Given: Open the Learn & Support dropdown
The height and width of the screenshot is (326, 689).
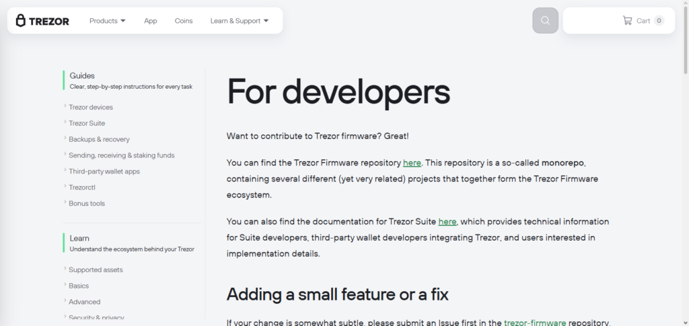Looking at the screenshot, I should click(240, 21).
